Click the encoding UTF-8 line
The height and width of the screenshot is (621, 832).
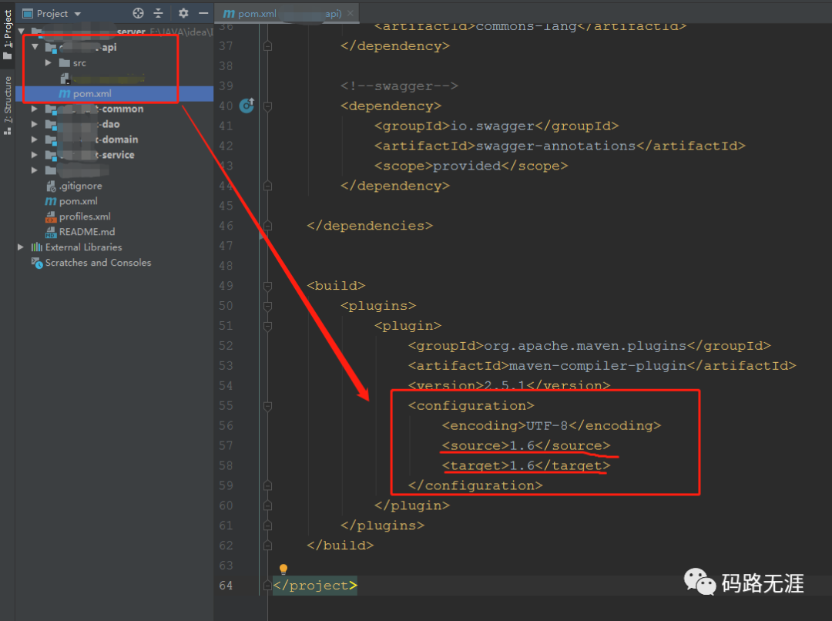552,425
